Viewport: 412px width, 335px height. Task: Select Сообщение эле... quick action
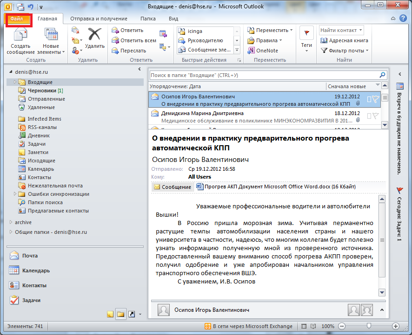point(205,50)
